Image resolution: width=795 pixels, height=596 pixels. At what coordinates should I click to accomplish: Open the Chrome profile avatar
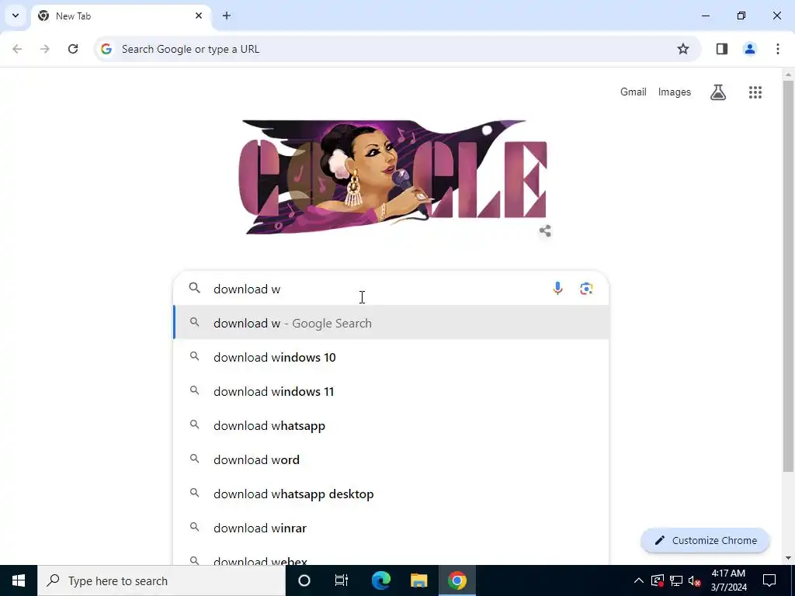pyautogui.click(x=750, y=49)
